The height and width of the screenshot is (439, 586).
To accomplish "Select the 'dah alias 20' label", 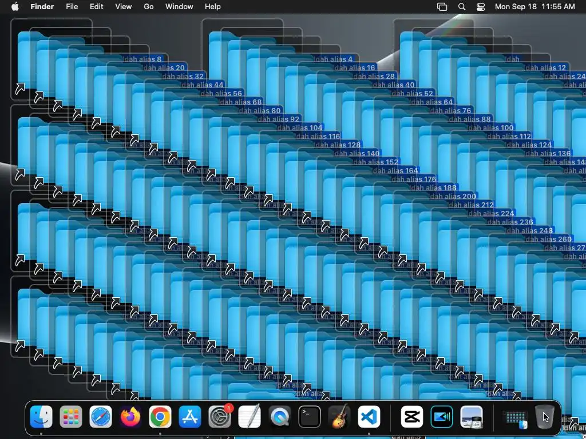I will tap(164, 67).
